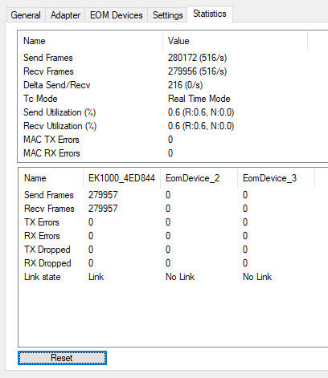This screenshot has width=328, height=378.
Task: Click EK1000 Recv Frames value 279957
Action: click(x=103, y=209)
